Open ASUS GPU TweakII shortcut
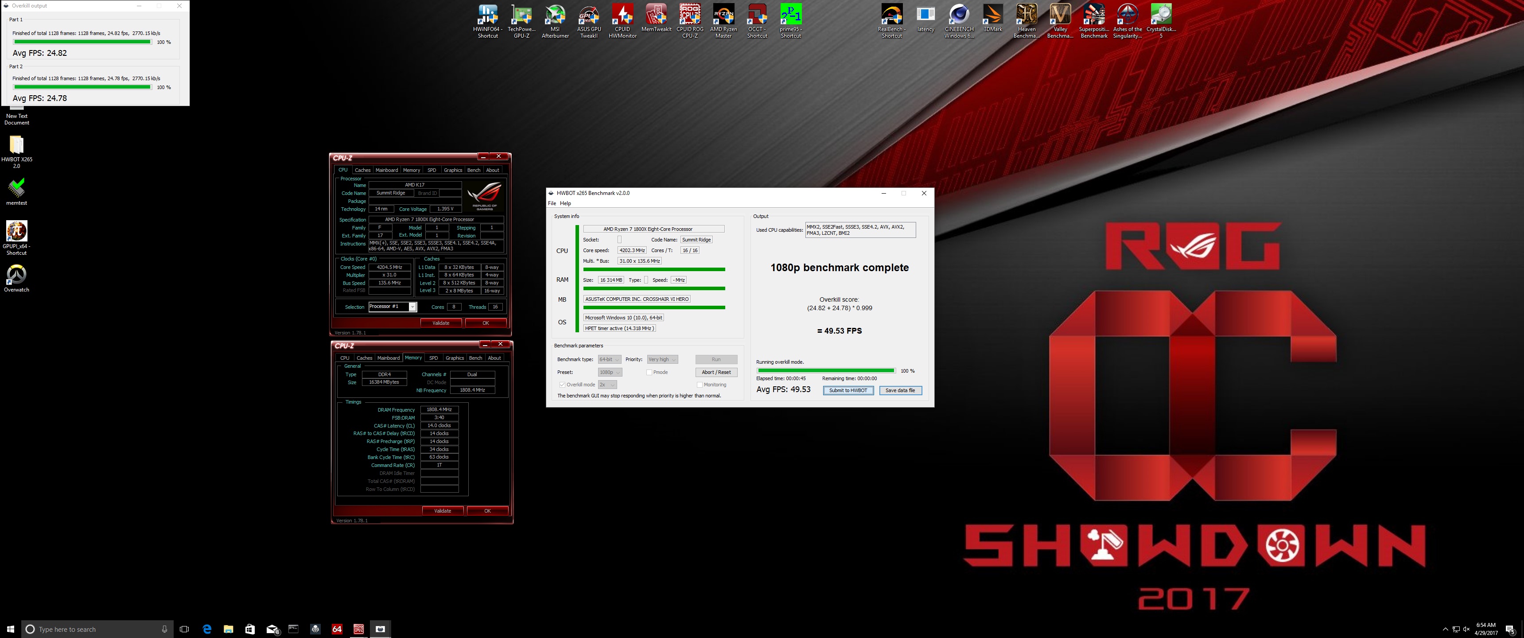Viewport: 1524px width, 638px height. click(589, 21)
